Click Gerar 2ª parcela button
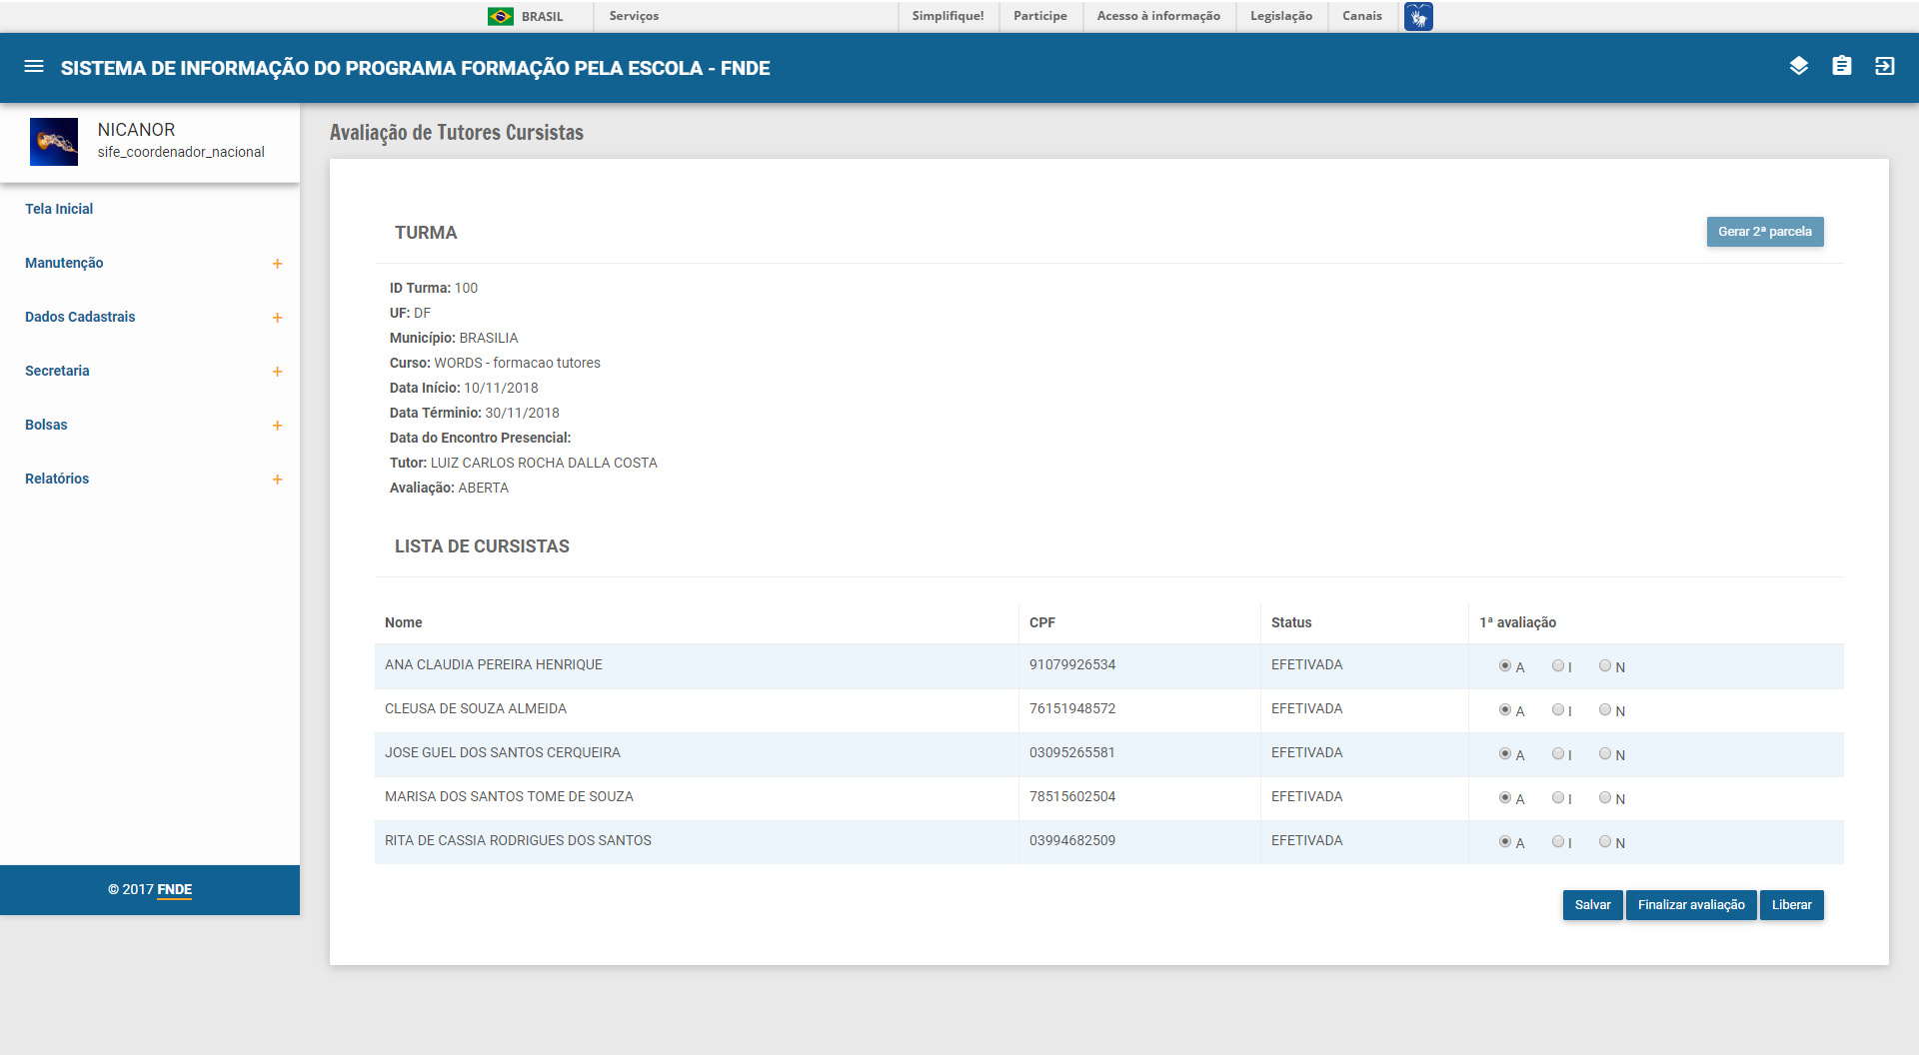Image resolution: width=1919 pixels, height=1055 pixels. point(1764,232)
